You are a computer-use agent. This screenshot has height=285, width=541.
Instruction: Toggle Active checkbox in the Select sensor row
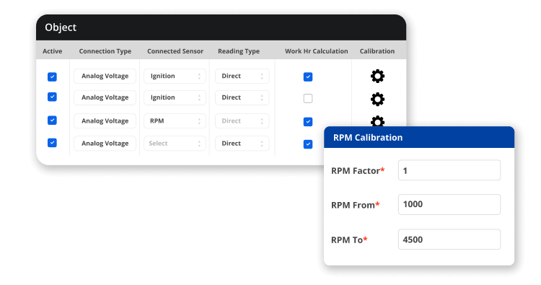click(52, 143)
